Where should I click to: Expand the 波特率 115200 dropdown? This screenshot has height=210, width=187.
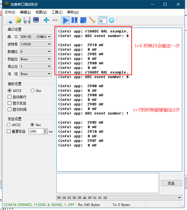pos(36,44)
